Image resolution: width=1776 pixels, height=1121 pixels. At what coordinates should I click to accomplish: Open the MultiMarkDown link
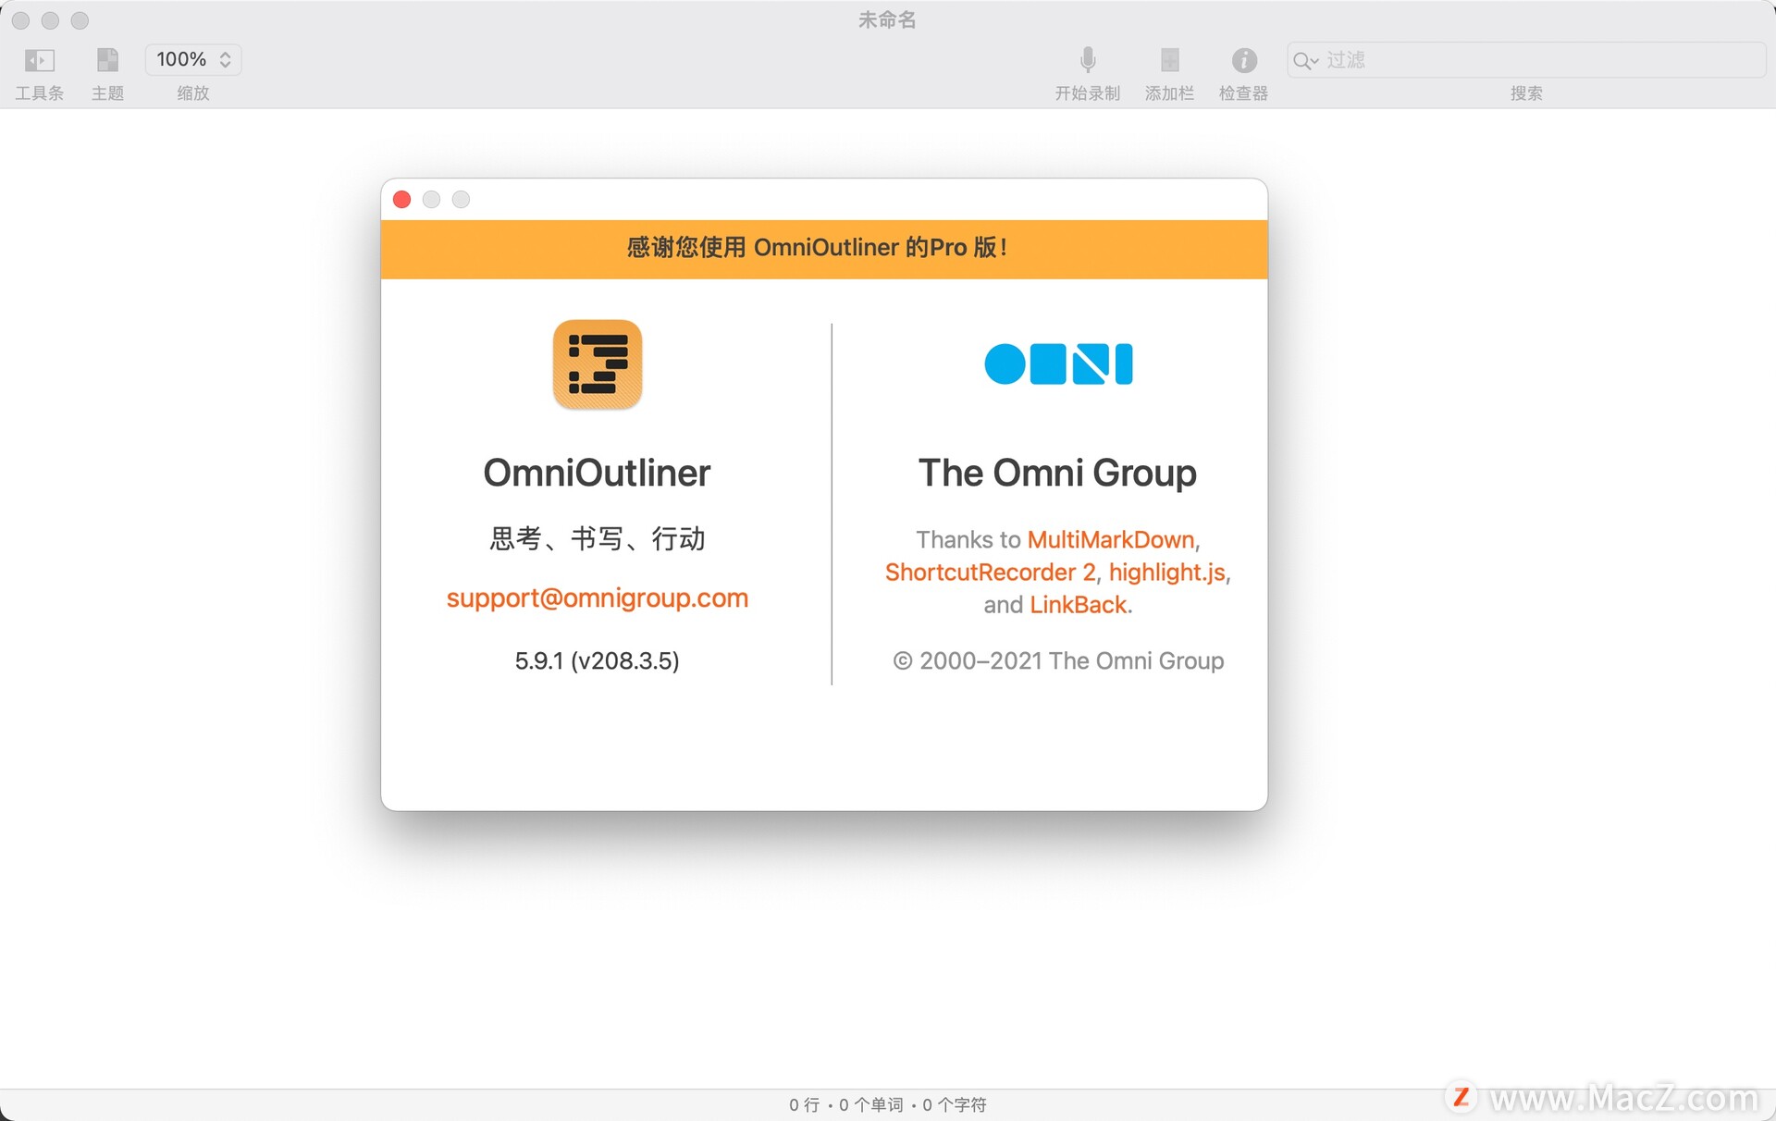(1111, 539)
